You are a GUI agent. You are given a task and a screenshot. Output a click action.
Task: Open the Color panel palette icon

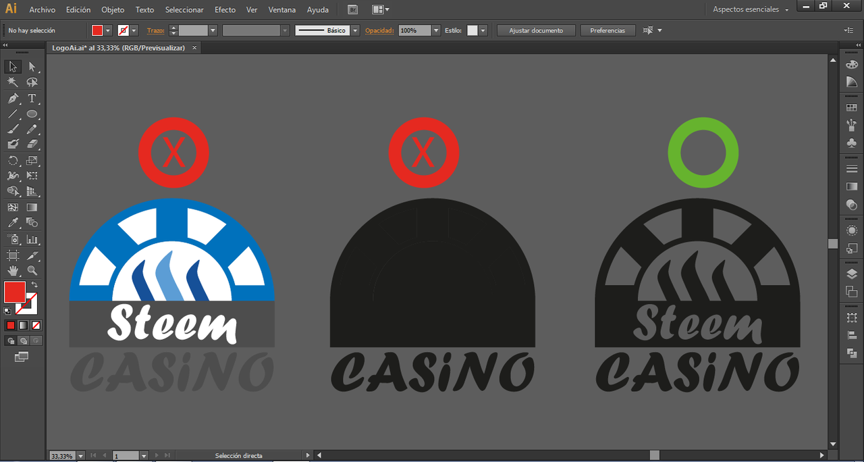[x=851, y=63]
